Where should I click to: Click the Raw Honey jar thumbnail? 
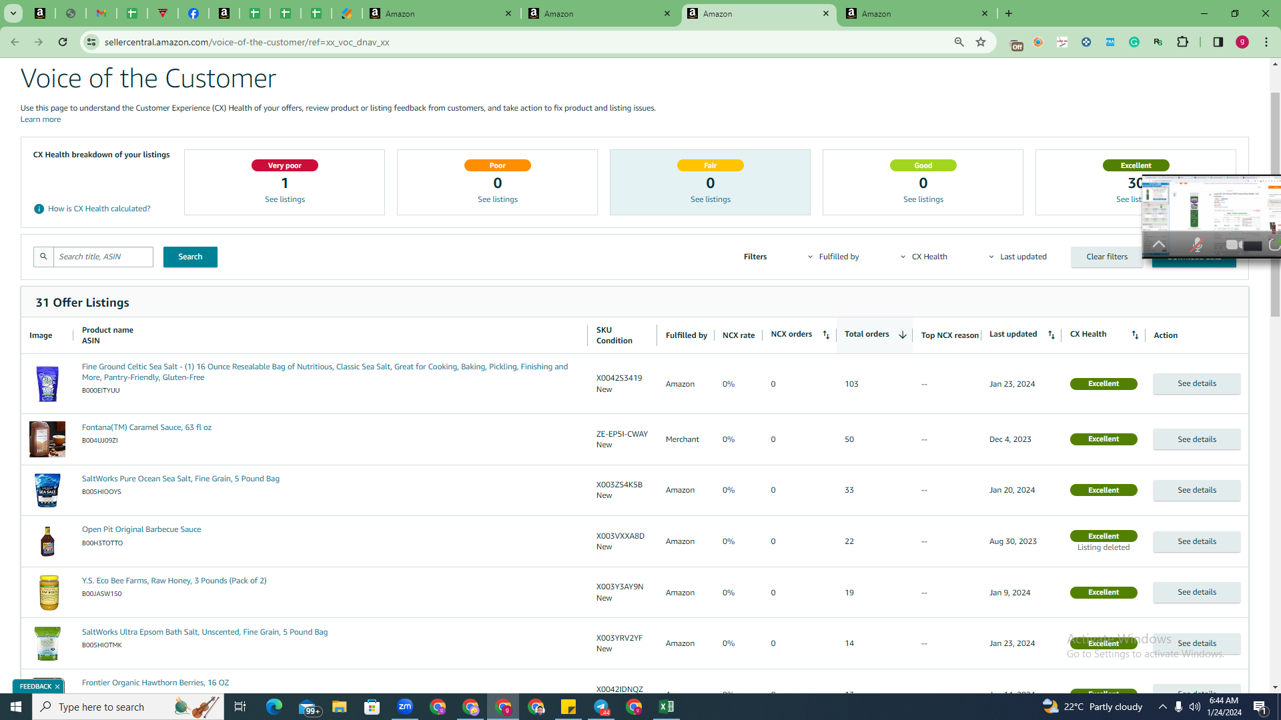[49, 592]
